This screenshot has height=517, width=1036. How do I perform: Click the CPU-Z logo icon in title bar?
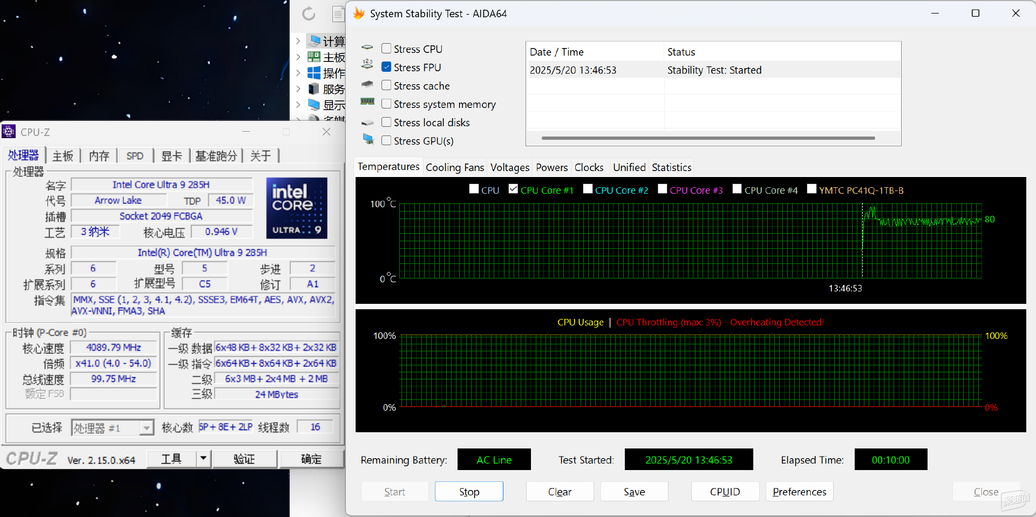coord(9,131)
